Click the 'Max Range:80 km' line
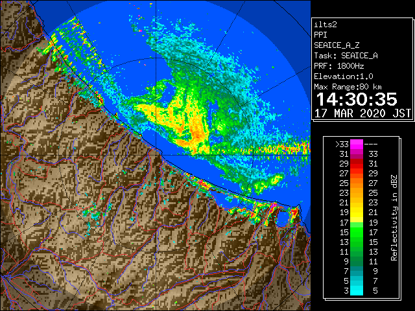The image size is (415, 311). 348,87
